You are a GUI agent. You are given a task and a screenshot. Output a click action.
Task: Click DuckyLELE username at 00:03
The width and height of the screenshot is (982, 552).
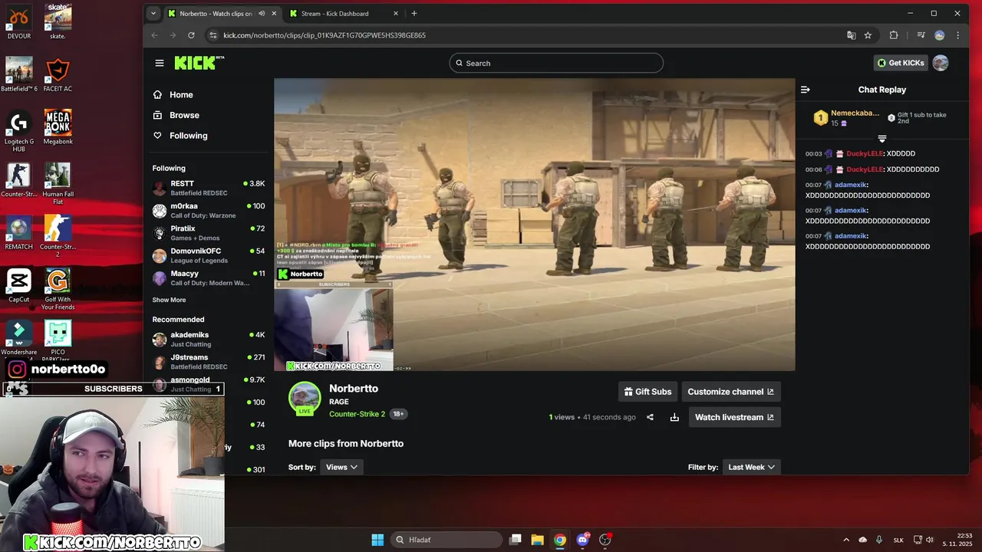[x=865, y=153]
